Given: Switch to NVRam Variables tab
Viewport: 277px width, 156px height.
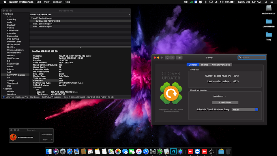Looking at the screenshot, I should pos(221,65).
